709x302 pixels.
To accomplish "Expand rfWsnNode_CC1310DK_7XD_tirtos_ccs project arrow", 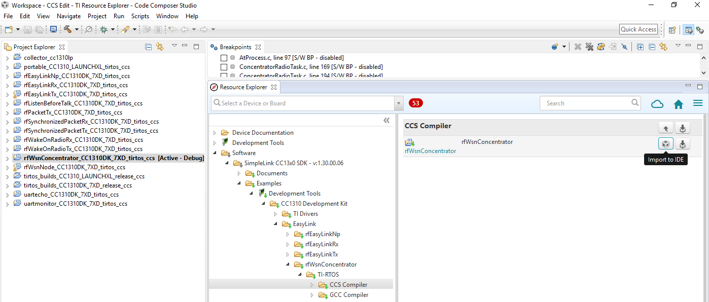I will tap(7, 167).
